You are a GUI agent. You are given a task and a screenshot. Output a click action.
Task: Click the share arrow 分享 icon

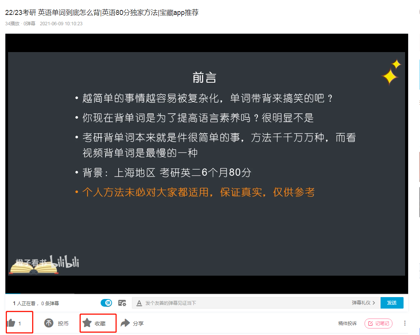click(125, 323)
